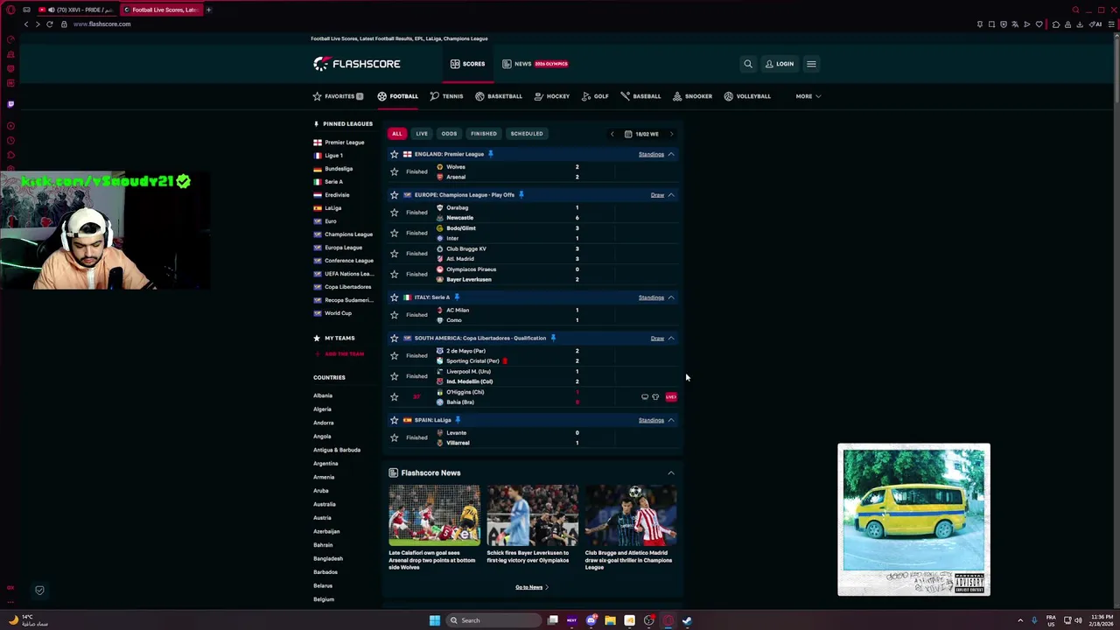Viewport: 1120px width, 630px height.
Task: Open the Windows Start button
Action: pyautogui.click(x=435, y=620)
